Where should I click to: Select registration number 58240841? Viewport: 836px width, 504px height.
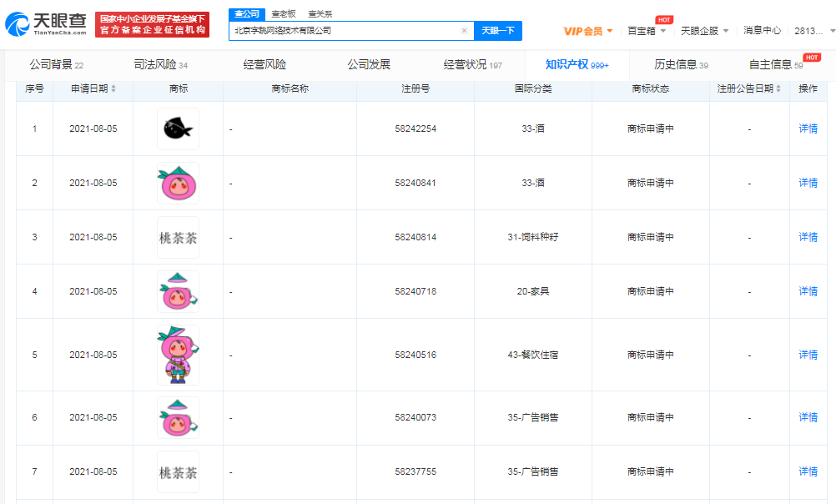(415, 183)
